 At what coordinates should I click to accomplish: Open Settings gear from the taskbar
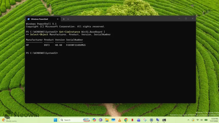[151, 120]
